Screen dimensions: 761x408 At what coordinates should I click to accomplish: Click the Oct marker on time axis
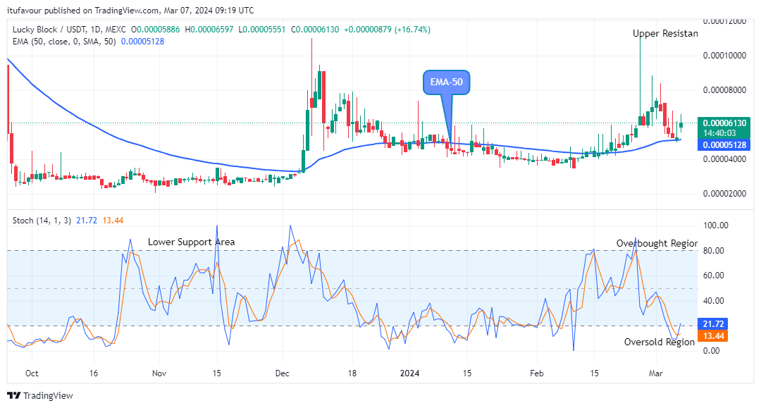32,373
